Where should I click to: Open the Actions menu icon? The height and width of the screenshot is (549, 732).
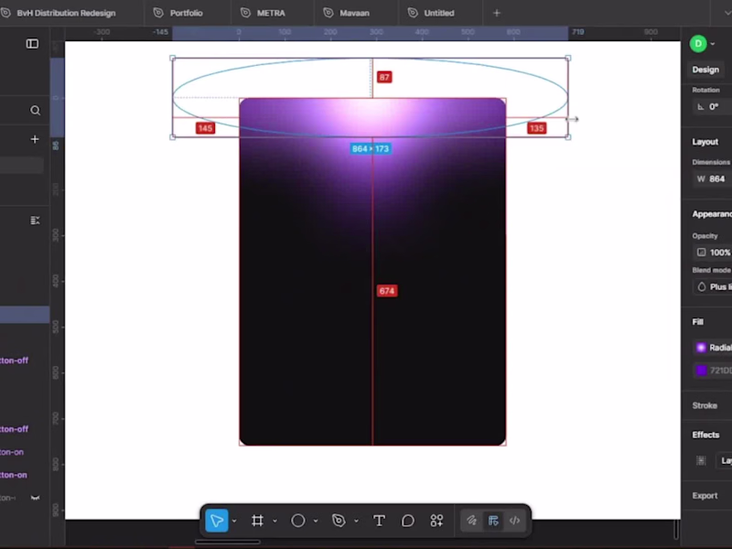(436, 521)
